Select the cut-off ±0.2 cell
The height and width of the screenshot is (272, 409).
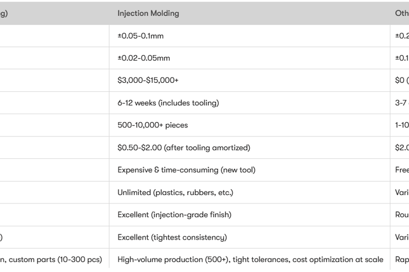pos(402,36)
